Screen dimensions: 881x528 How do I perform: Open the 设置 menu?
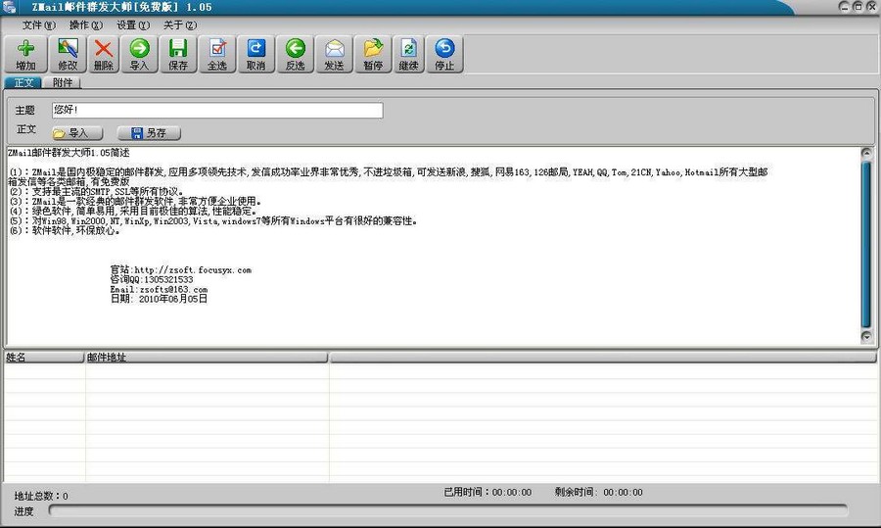[x=133, y=25]
